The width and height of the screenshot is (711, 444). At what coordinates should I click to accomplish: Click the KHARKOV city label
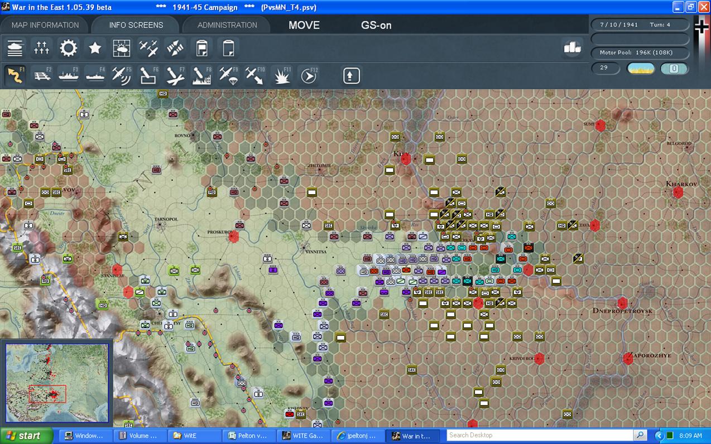[x=682, y=184]
